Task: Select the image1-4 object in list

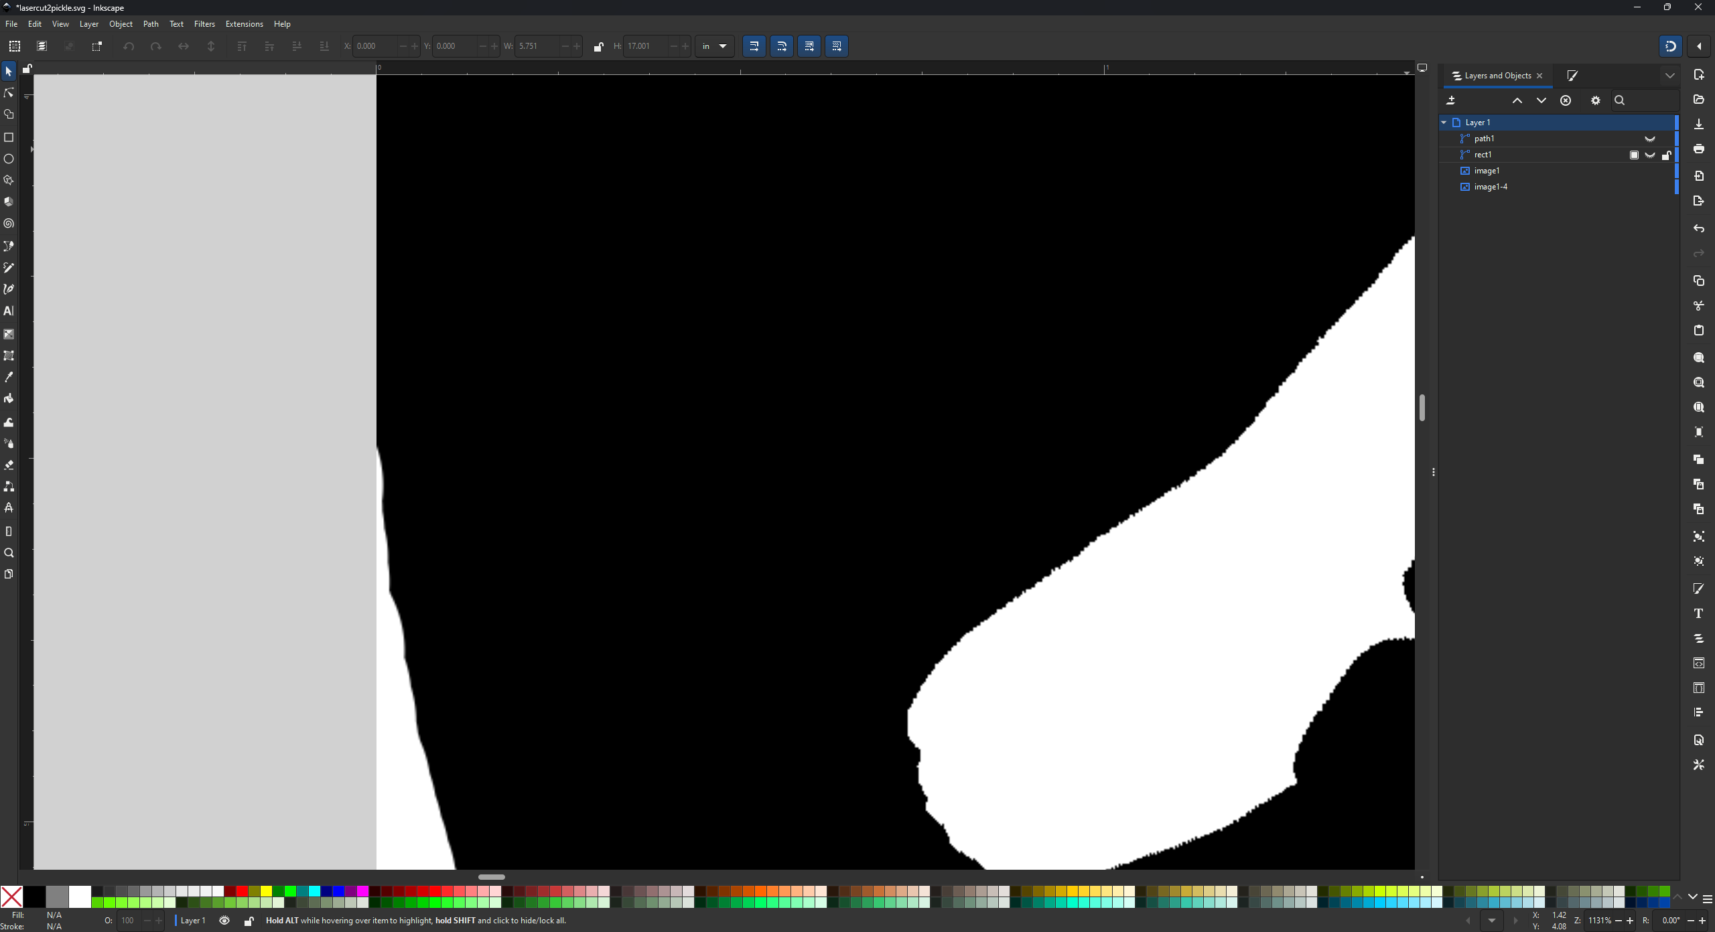Action: (x=1491, y=187)
